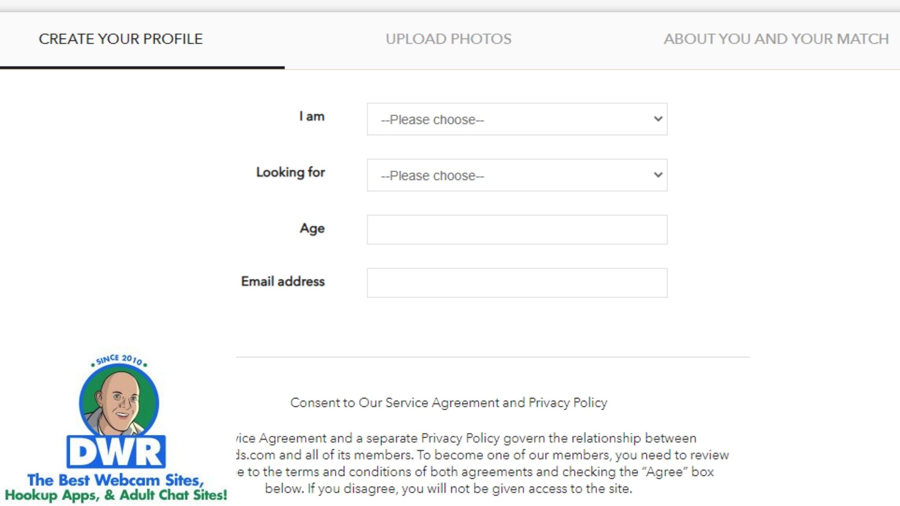900x506 pixels.
Task: Click 'The Best Webcam Sites' tagline
Action: pyautogui.click(x=116, y=480)
